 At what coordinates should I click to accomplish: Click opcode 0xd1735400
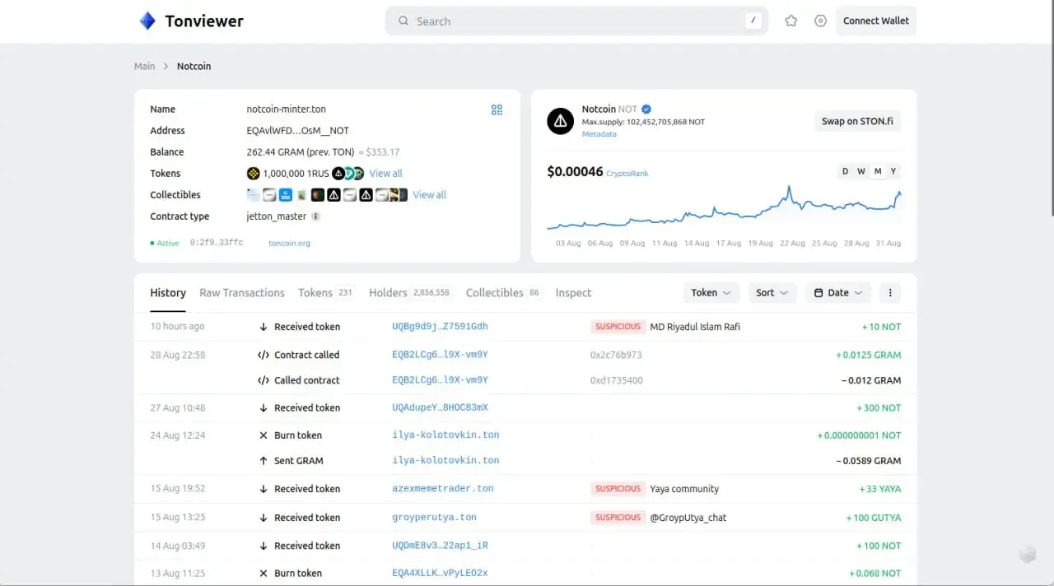(617, 381)
